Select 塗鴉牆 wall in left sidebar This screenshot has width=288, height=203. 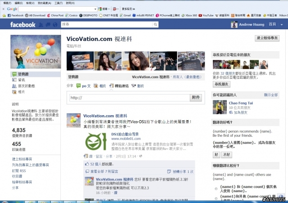(x=36, y=74)
